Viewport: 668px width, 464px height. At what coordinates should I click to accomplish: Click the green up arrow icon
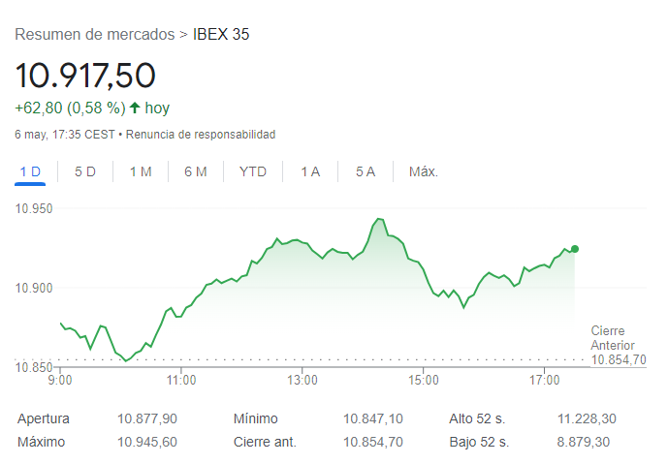tap(135, 108)
